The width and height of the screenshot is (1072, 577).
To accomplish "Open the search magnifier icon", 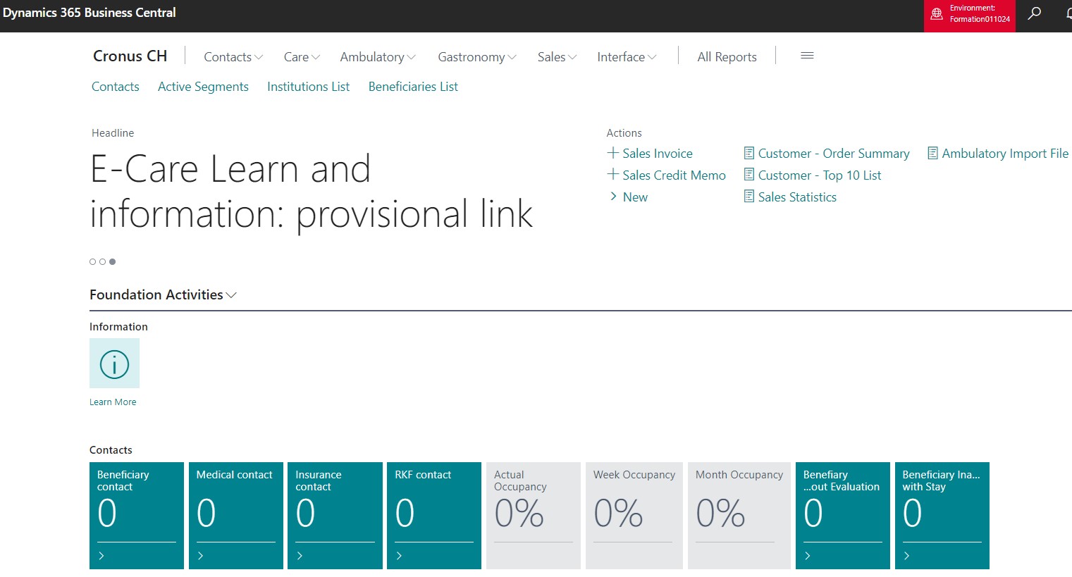I will (x=1034, y=13).
